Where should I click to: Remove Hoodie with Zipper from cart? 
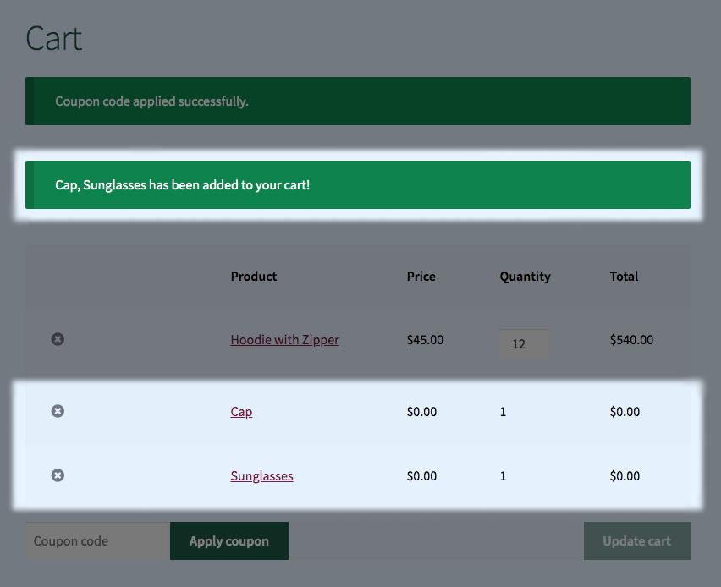(58, 339)
